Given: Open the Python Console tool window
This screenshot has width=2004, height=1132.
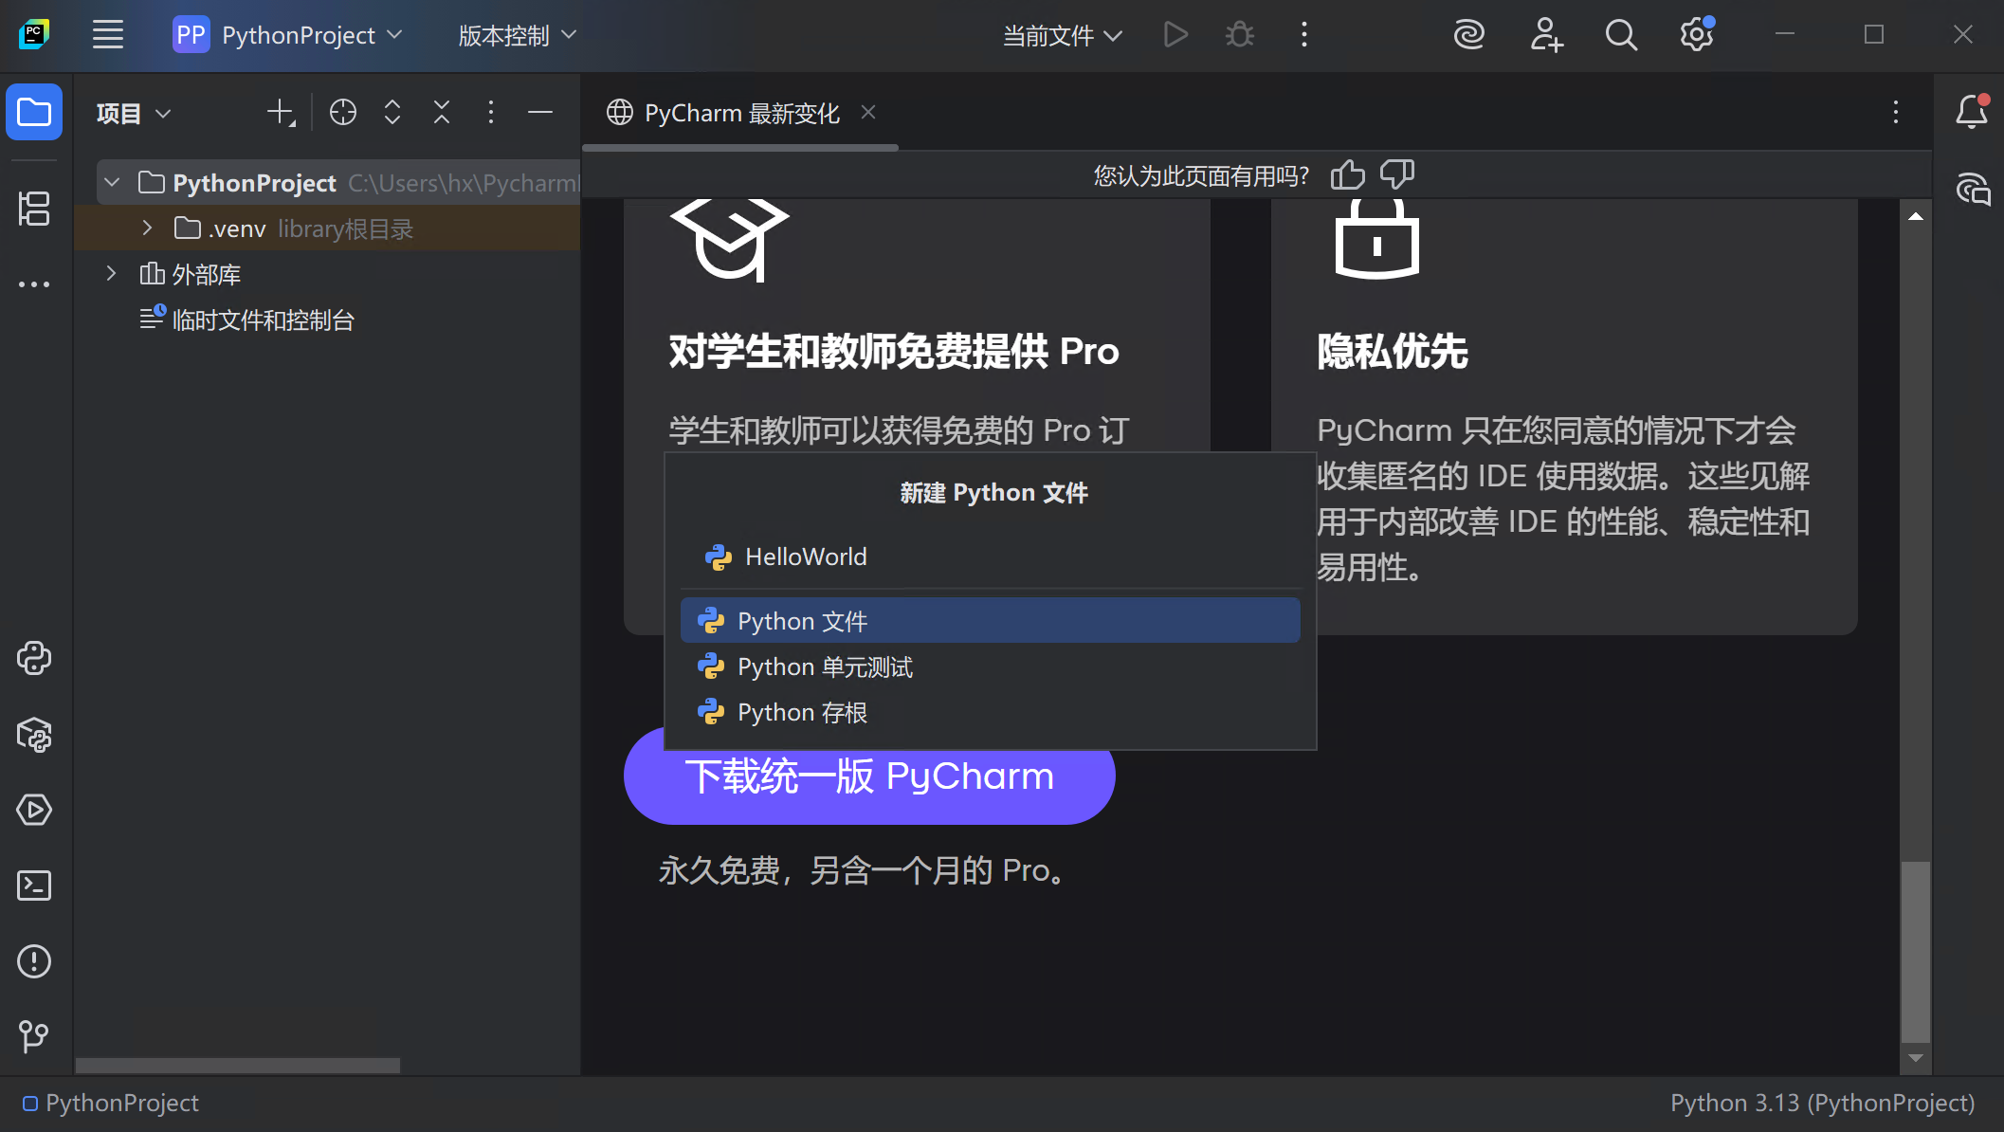Looking at the screenshot, I should 34,658.
